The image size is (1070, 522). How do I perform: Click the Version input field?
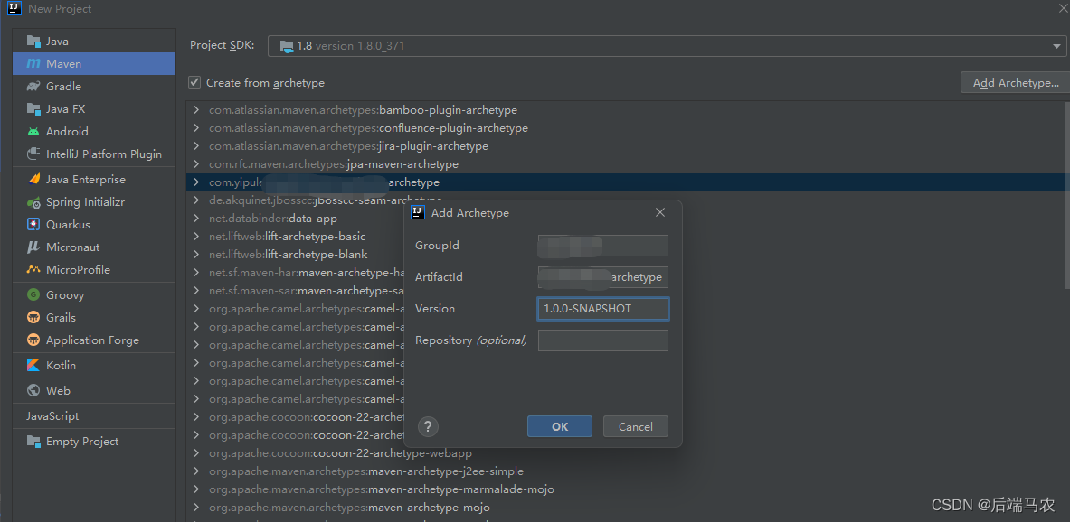pyautogui.click(x=603, y=309)
